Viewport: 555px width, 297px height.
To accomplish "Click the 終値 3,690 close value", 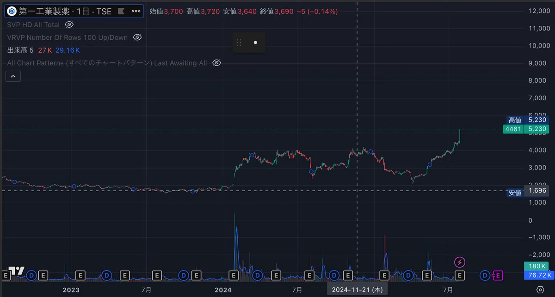I will coord(277,11).
